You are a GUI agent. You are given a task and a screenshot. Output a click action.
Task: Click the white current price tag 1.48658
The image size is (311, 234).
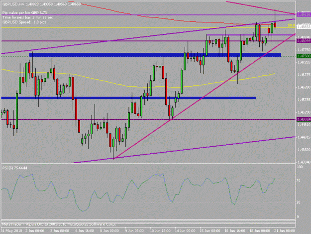[x=304, y=26]
